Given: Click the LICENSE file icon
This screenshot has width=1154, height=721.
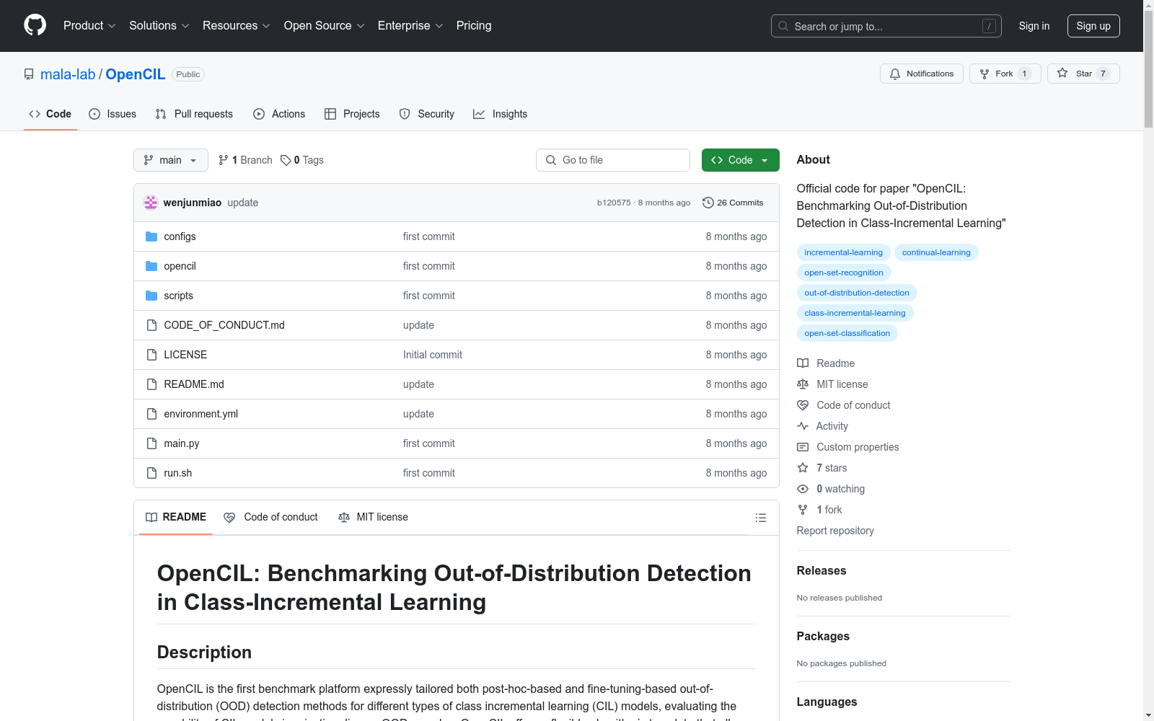Looking at the screenshot, I should (151, 355).
